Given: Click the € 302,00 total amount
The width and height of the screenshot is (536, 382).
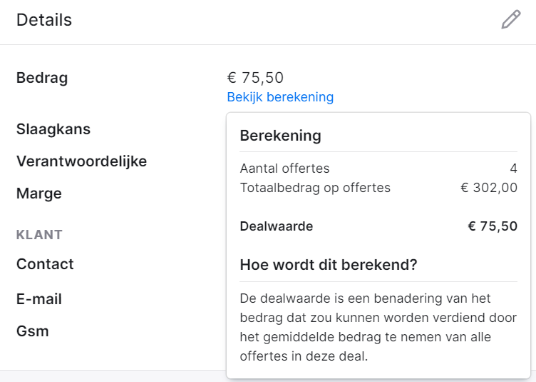Looking at the screenshot, I should (489, 188).
